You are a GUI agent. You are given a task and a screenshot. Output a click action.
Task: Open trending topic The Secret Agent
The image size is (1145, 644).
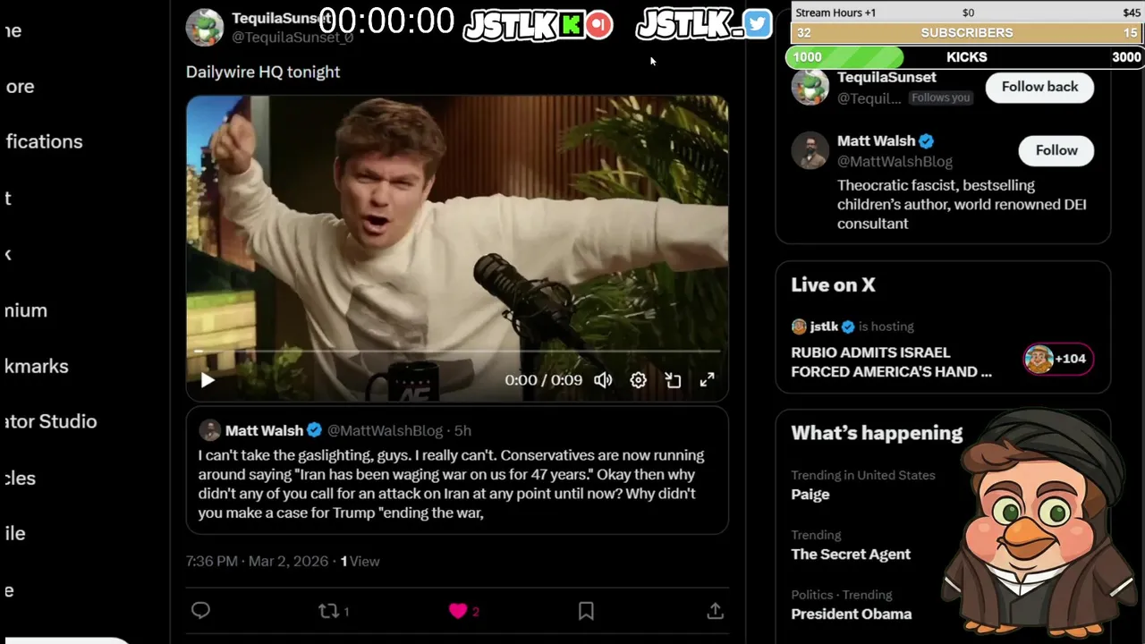851,555
